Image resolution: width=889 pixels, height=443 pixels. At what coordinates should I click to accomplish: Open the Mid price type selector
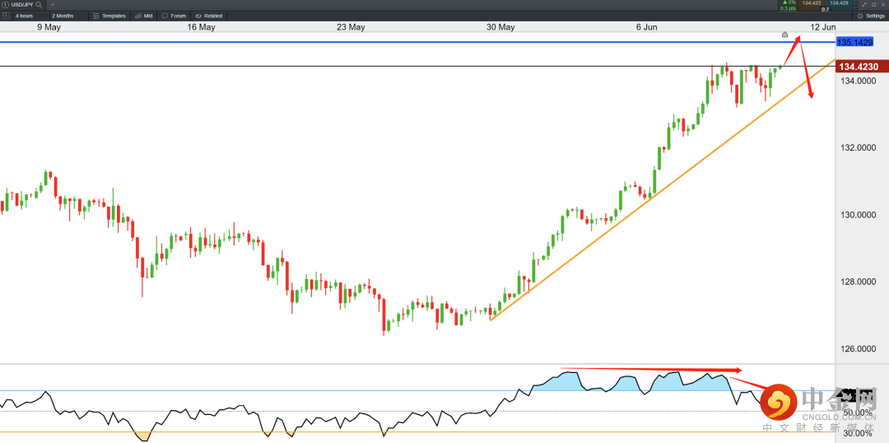pyautogui.click(x=144, y=16)
